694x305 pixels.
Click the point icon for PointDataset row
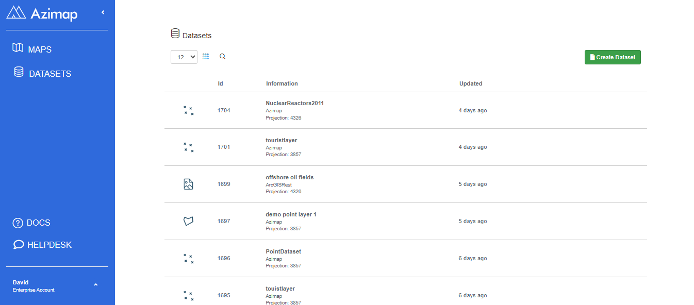pos(189,259)
